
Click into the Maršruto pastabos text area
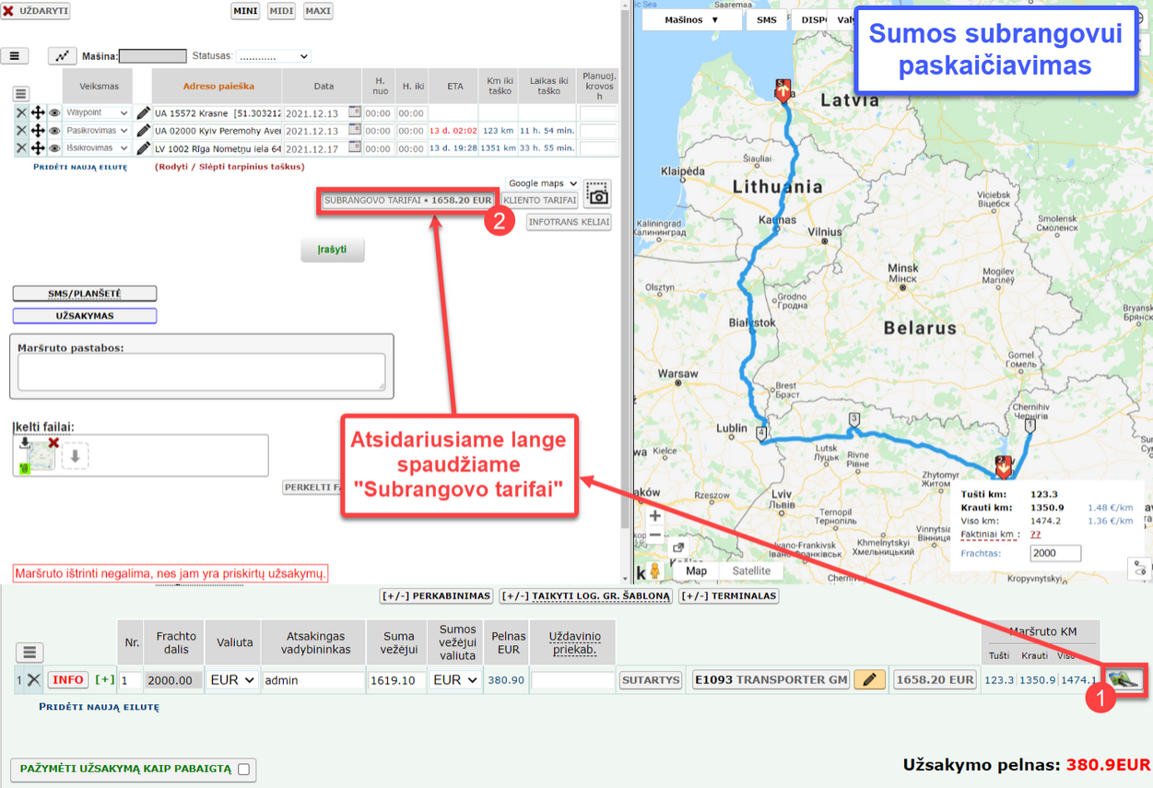(201, 372)
